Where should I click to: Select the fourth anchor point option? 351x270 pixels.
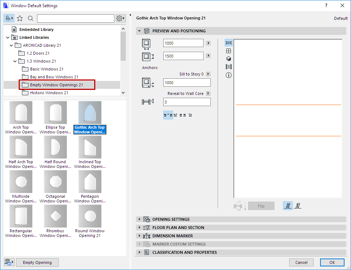[190, 115]
